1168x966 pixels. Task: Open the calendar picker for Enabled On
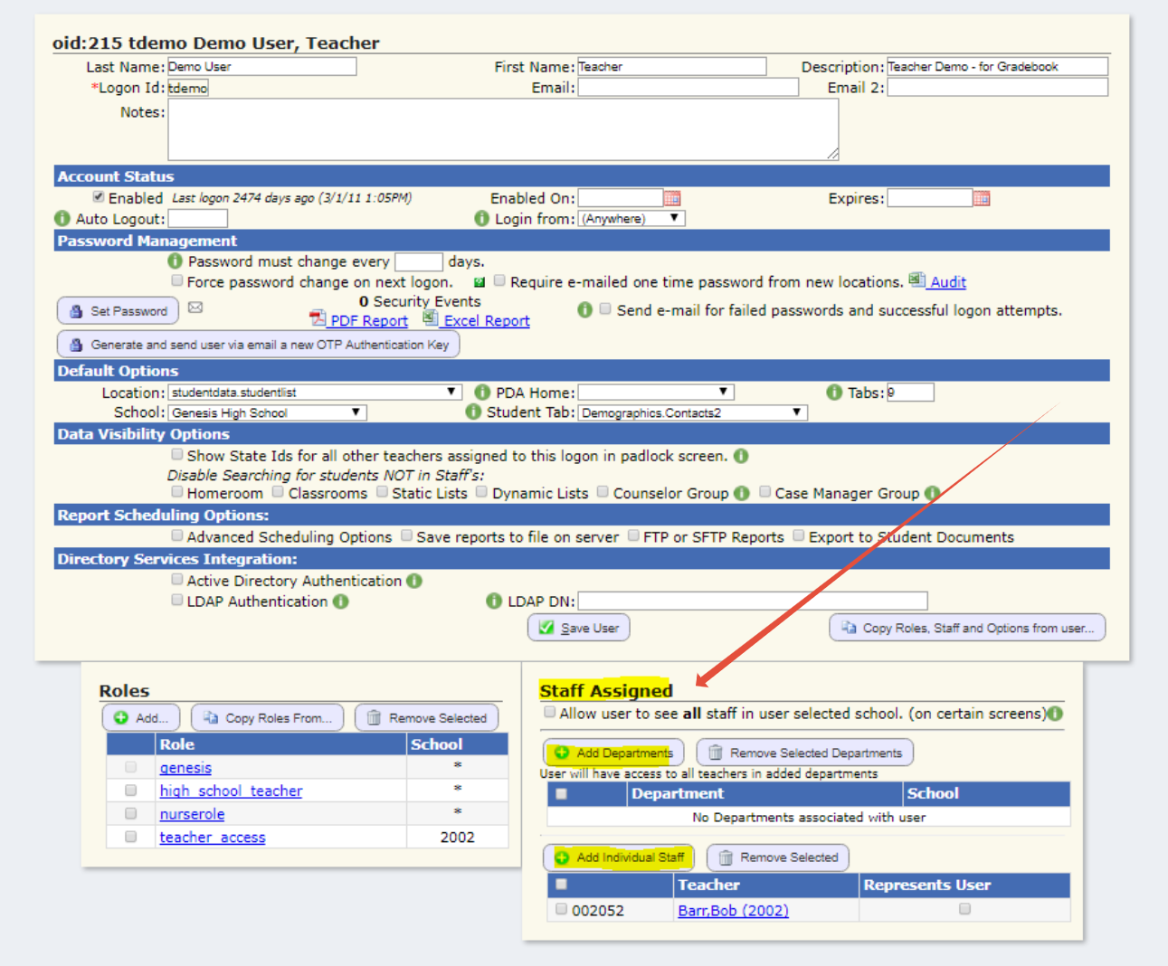[671, 197]
